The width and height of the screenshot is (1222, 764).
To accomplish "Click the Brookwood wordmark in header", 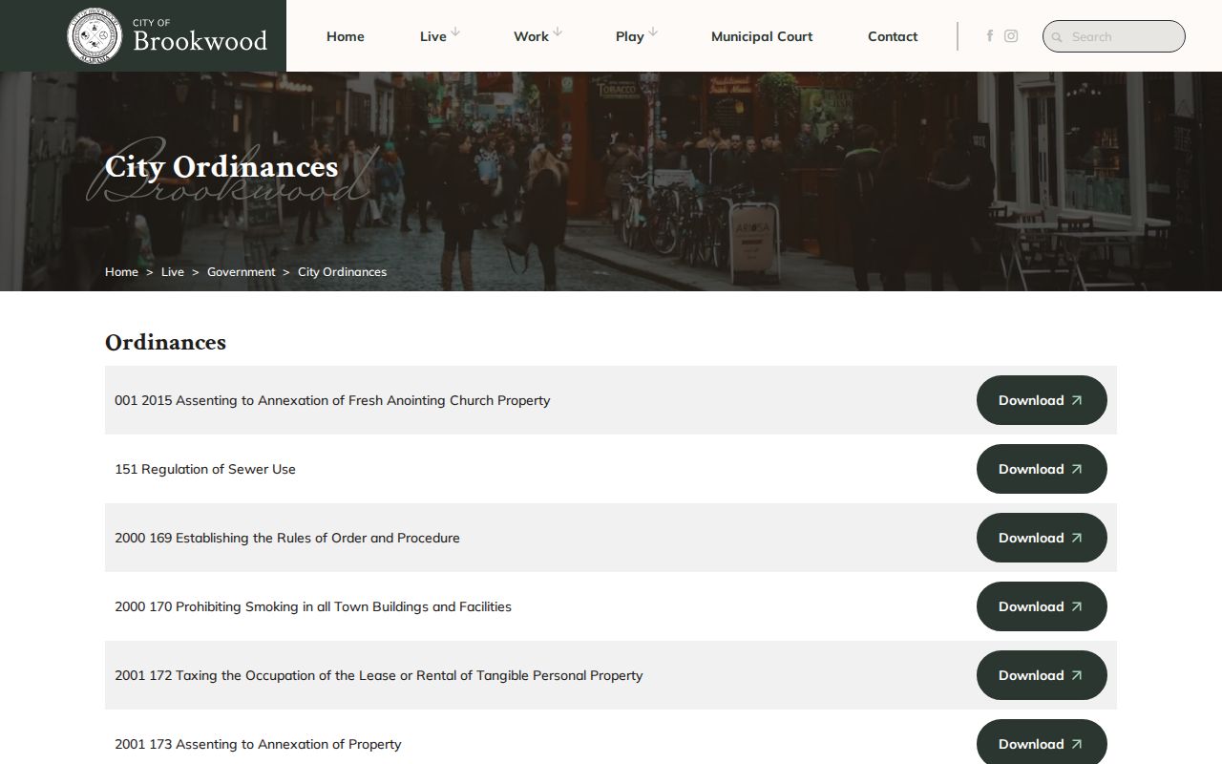I will (200, 41).
